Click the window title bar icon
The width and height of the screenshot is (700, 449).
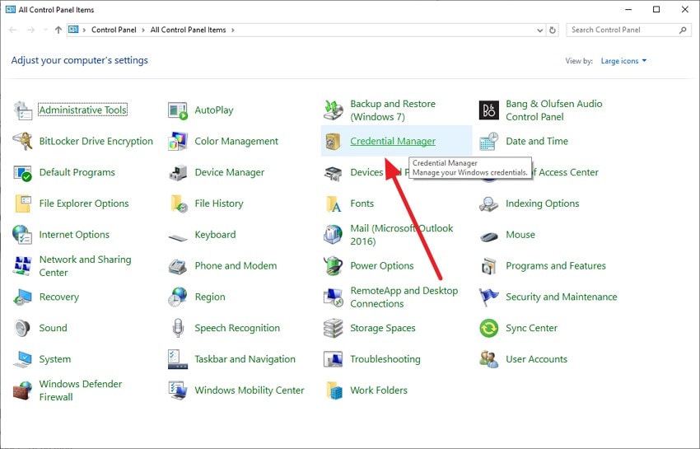pyautogui.click(x=10, y=9)
